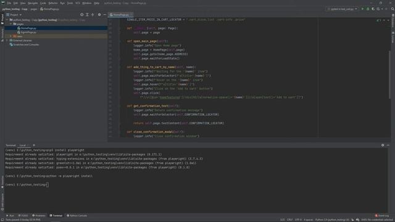Open the Tools menu

(70, 3)
